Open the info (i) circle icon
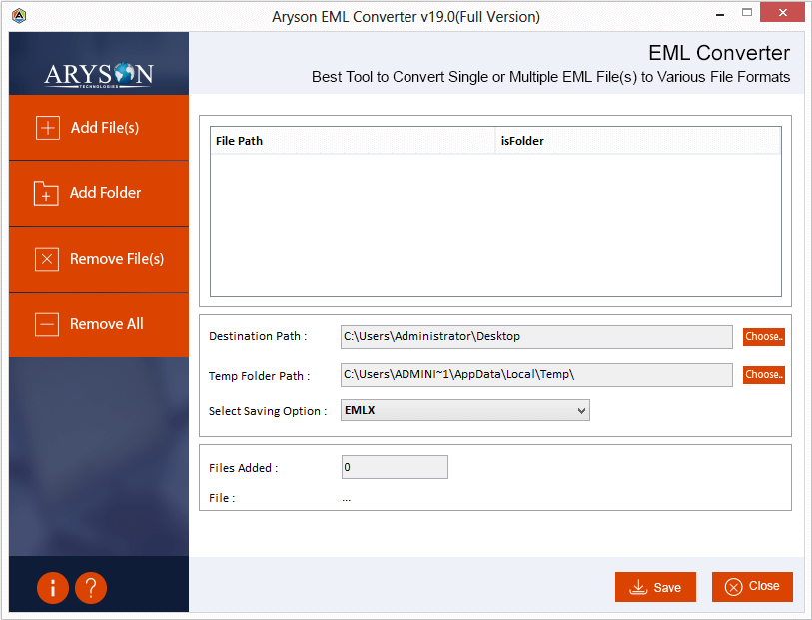 point(53,588)
